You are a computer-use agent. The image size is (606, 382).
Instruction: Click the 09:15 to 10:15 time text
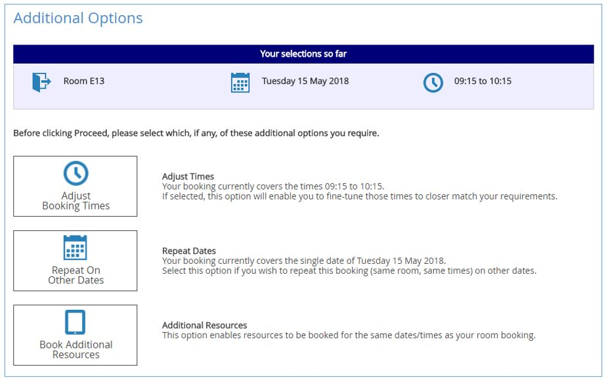tap(483, 81)
